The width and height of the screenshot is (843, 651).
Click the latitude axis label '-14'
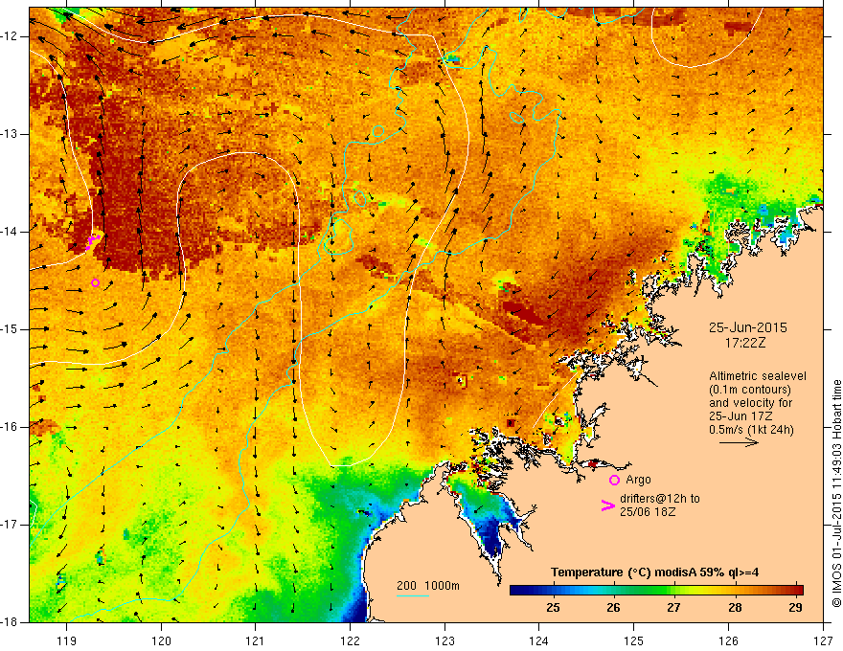[x=10, y=232]
